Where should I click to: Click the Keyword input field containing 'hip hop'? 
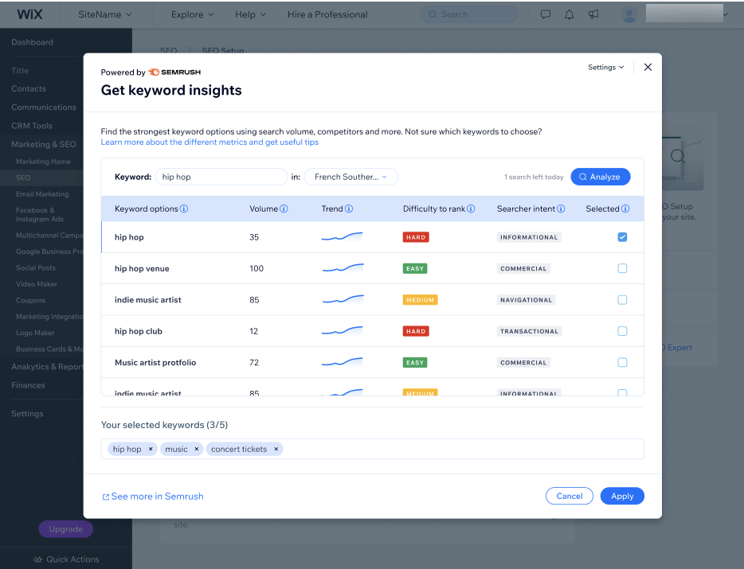(221, 177)
